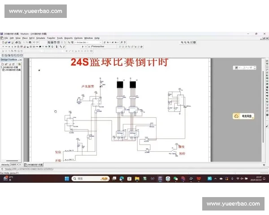Click the floating input method toolbar
This screenshot has height=215, width=269.
(x=244, y=68)
